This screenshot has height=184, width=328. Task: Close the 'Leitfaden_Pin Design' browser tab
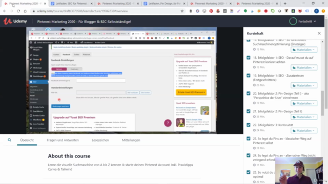pyautogui.click(x=184, y=4)
